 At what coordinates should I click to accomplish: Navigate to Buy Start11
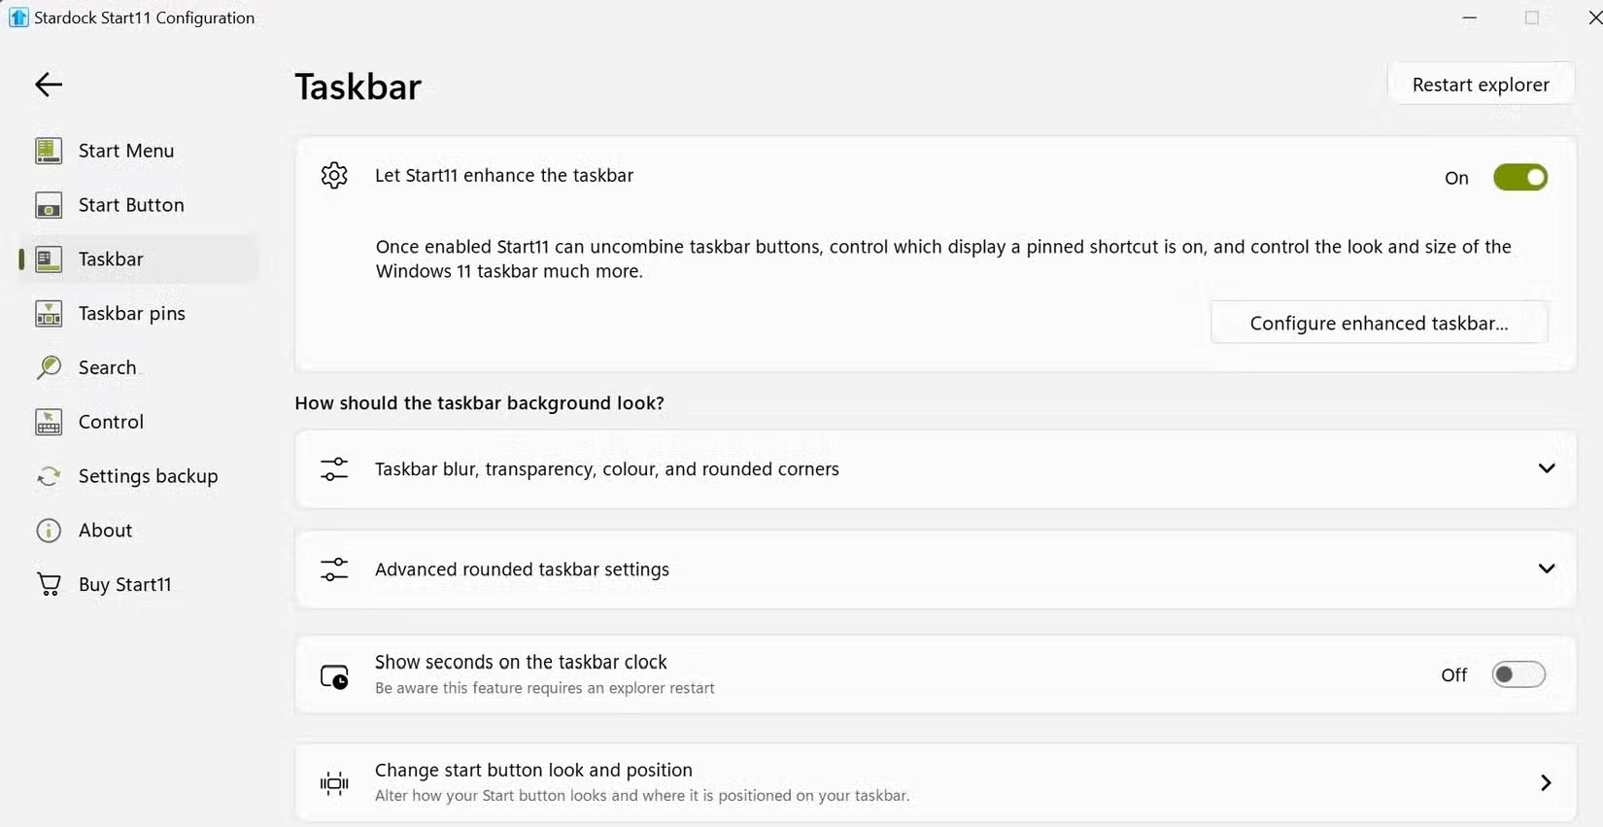[124, 583]
